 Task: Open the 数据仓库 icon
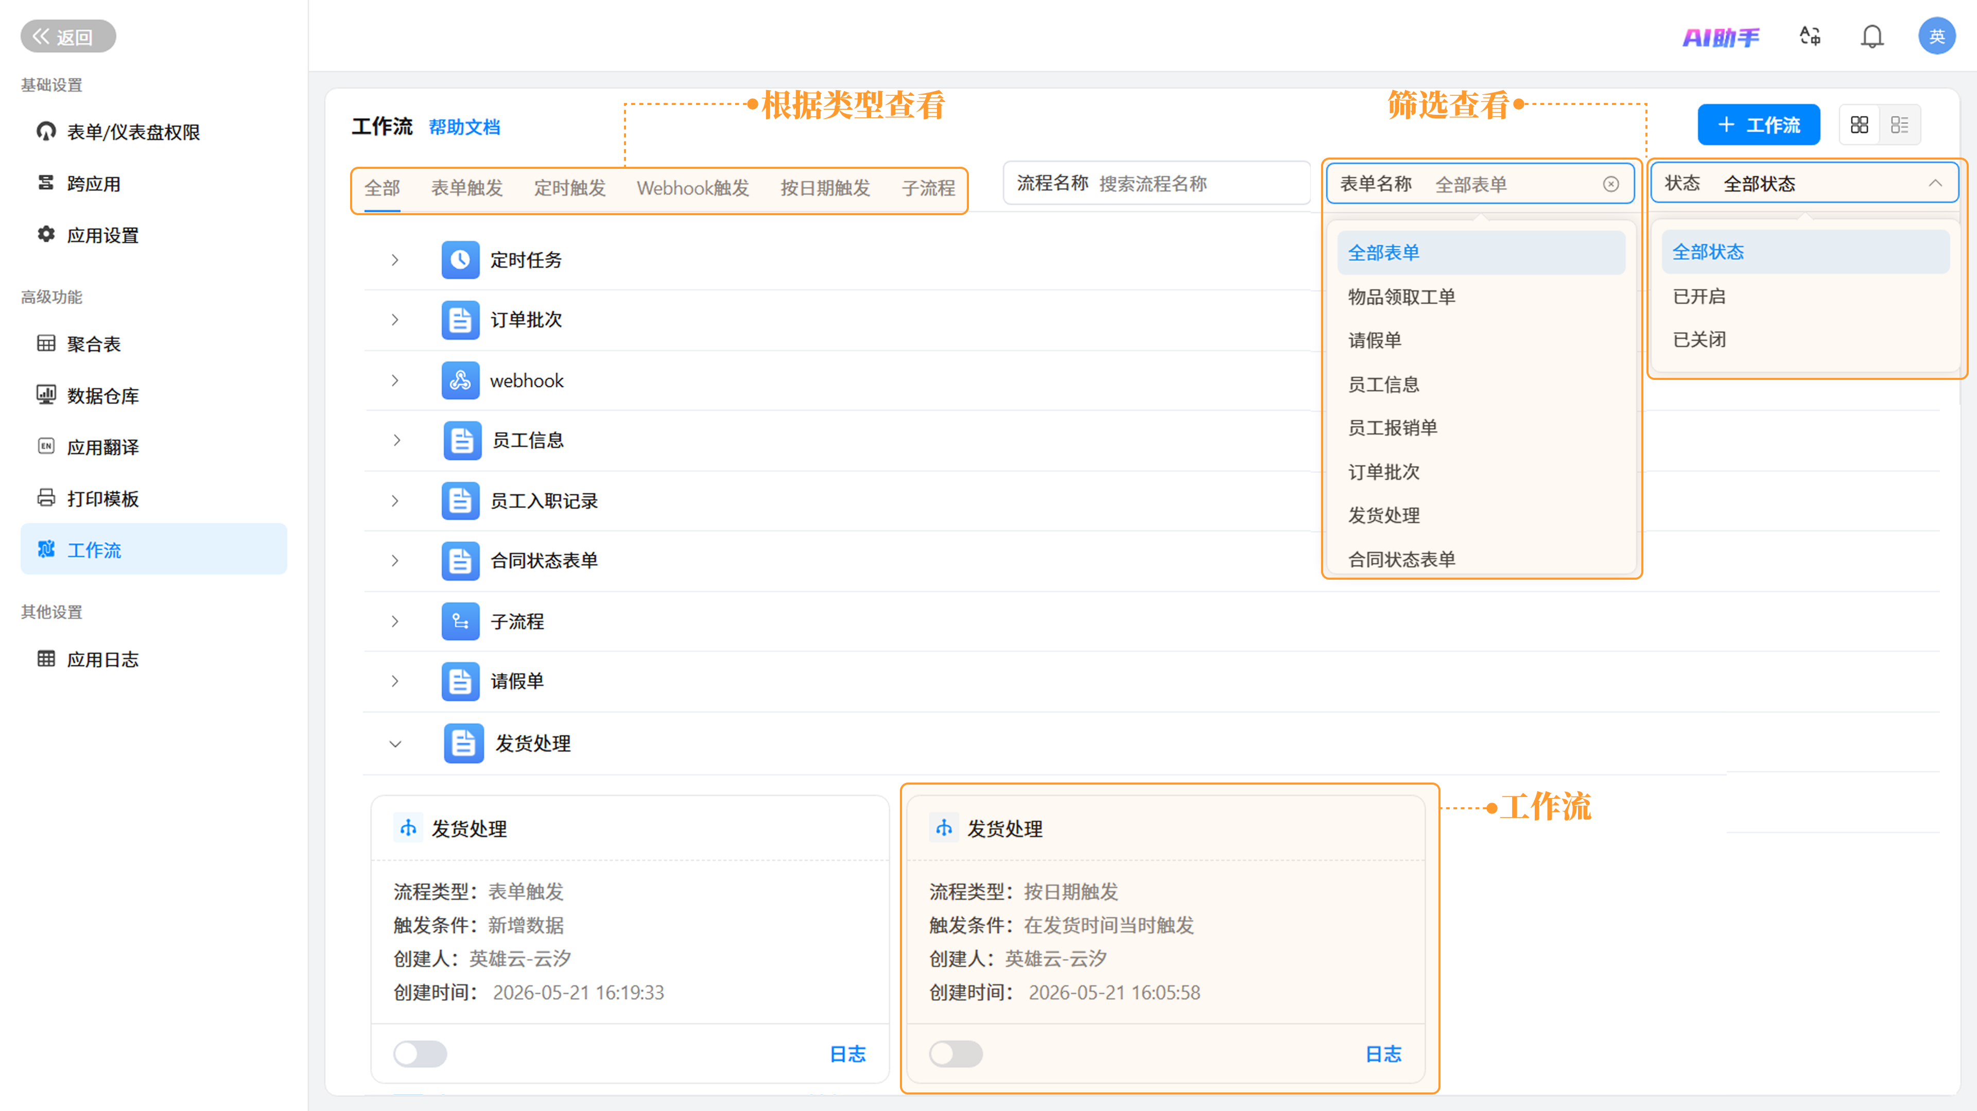[x=46, y=394]
